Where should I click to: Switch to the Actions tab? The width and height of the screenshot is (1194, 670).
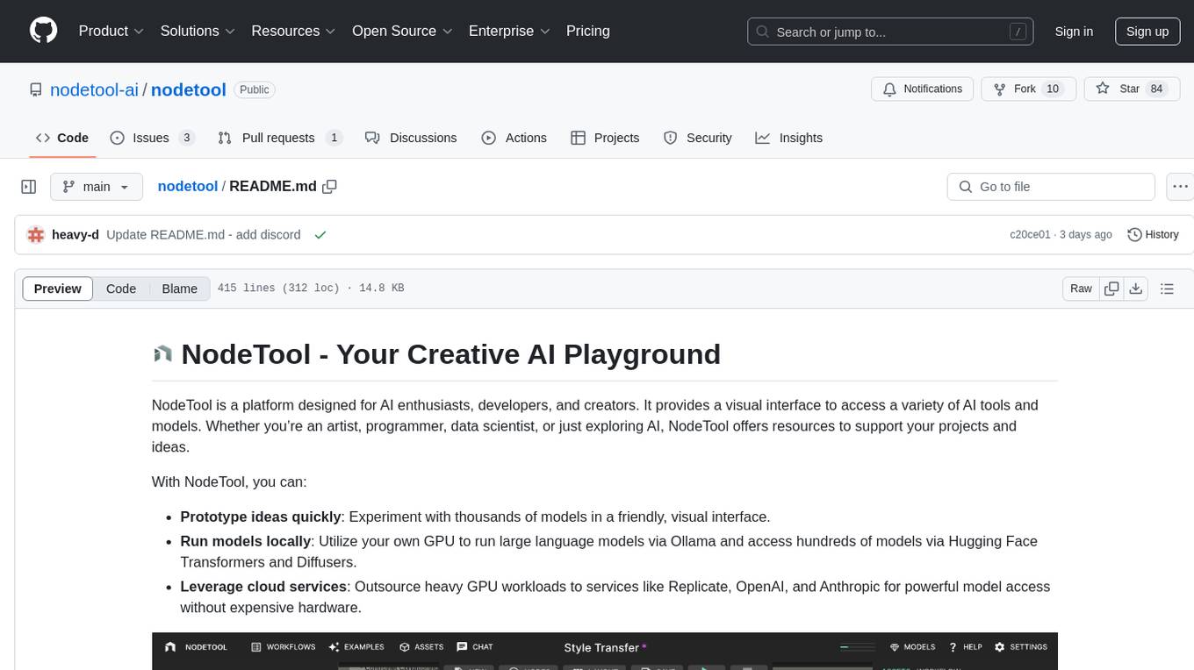coord(514,138)
